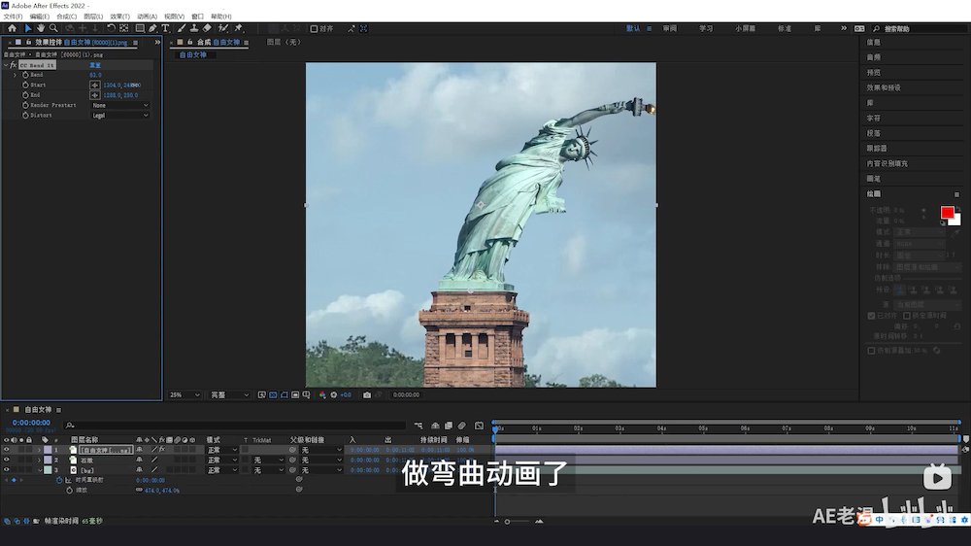This screenshot has height=546, width=971.
Task: Open channel and color management icon
Action: [322, 394]
